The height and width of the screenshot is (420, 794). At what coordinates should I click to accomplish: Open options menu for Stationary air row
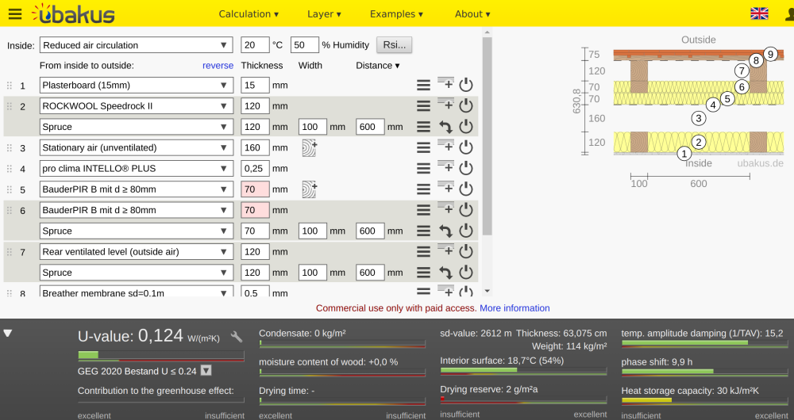click(424, 147)
